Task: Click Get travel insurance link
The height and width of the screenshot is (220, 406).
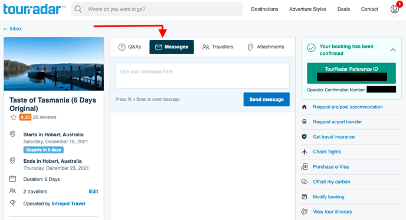Action: tap(334, 137)
